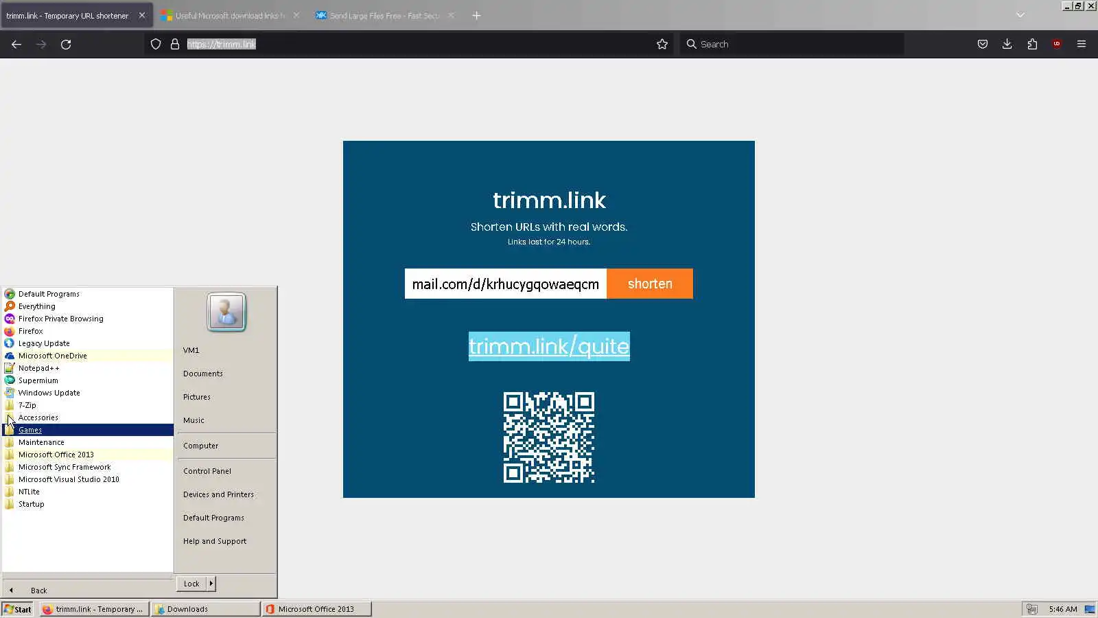
Task: Open the Firefox downloads panel
Action: (x=1007, y=44)
